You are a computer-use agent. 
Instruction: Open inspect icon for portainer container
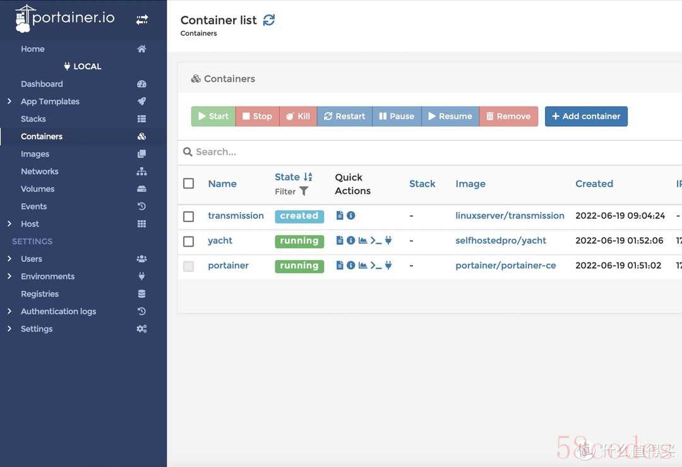[x=351, y=265]
